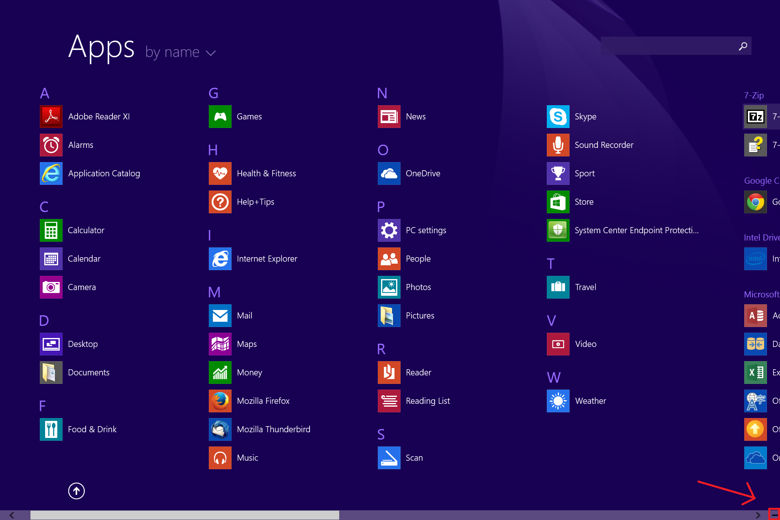Check the Weather app

tap(558, 401)
